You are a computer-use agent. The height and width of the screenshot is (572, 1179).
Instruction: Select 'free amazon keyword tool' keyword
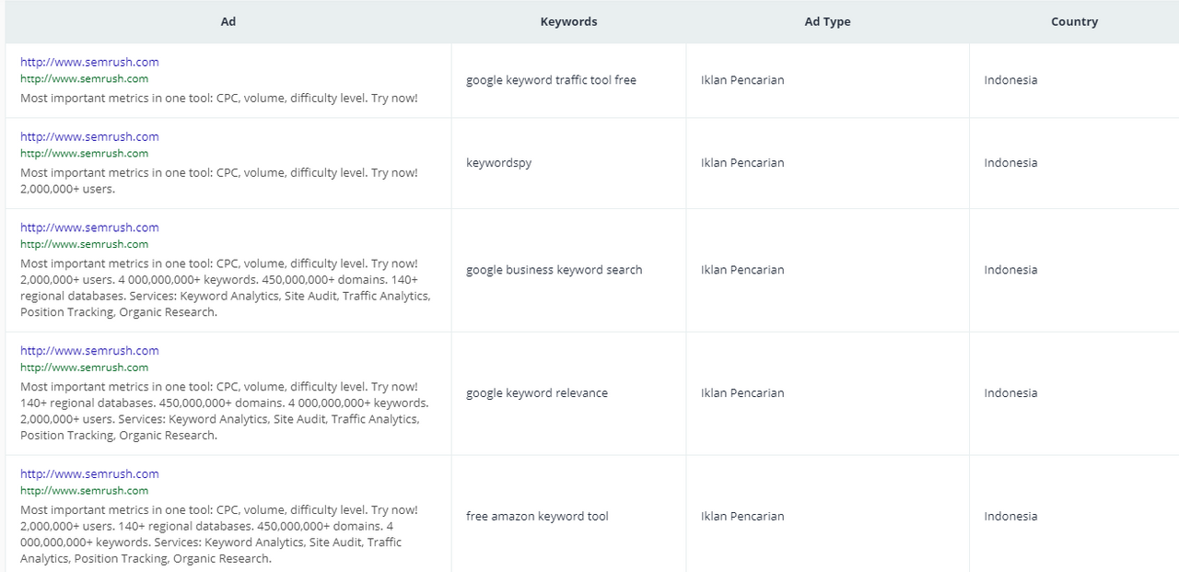537,517
